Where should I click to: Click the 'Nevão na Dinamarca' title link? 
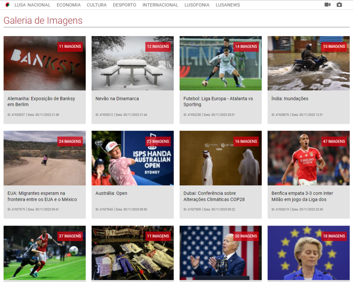pos(117,99)
